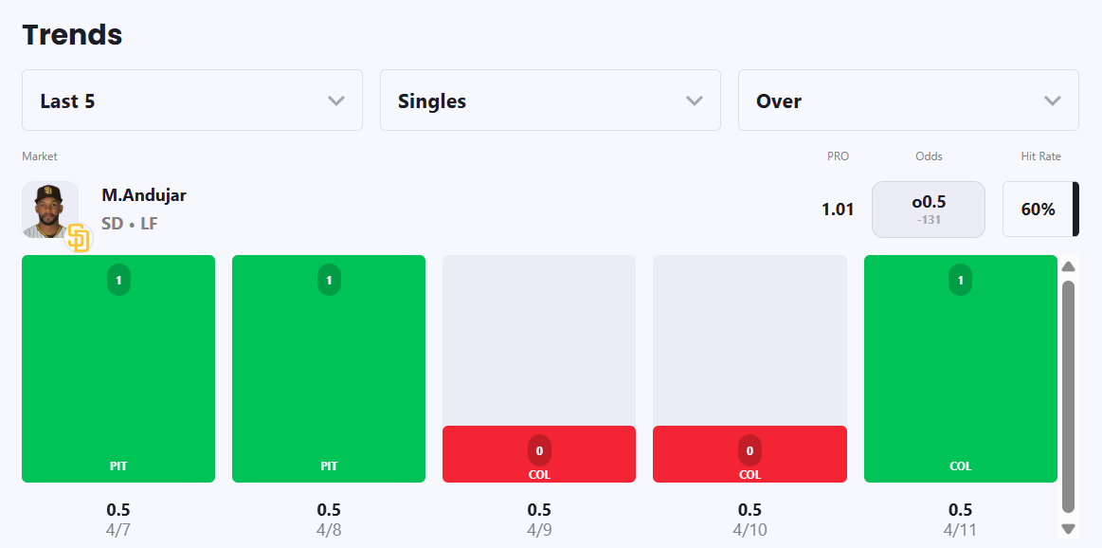The image size is (1102, 548).
Task: Click the value badge on 4/7 bar
Action: pos(118,281)
